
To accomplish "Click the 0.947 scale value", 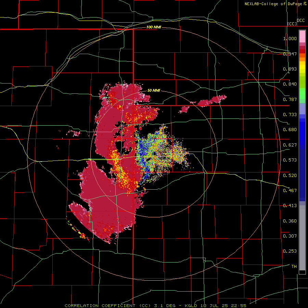I will coord(290,54).
